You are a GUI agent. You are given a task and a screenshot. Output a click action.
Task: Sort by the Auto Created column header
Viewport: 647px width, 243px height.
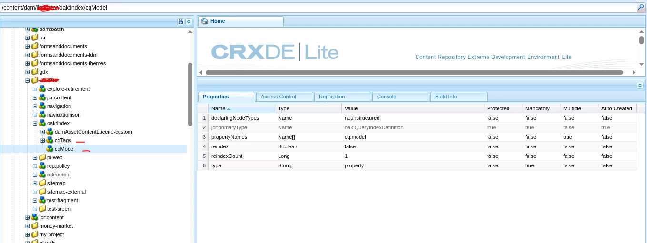click(x=617, y=108)
